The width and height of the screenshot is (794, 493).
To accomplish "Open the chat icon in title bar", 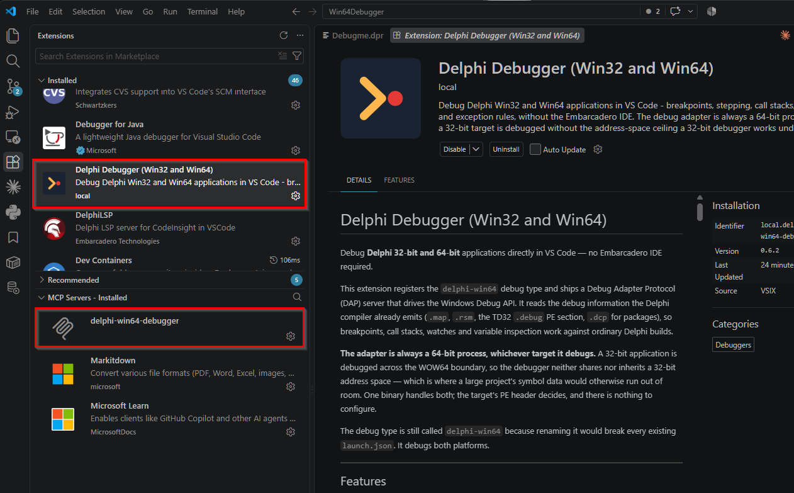I will (676, 11).
